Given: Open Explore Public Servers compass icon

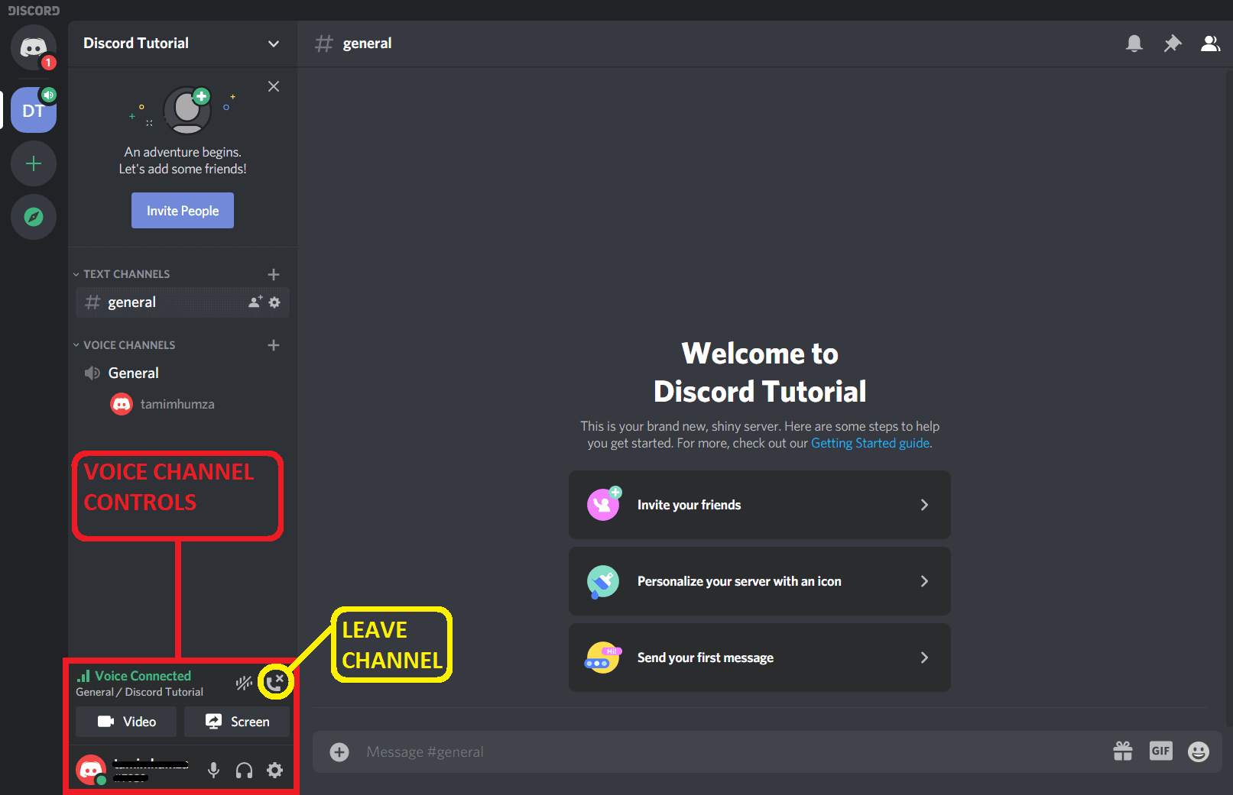Looking at the screenshot, I should (33, 217).
